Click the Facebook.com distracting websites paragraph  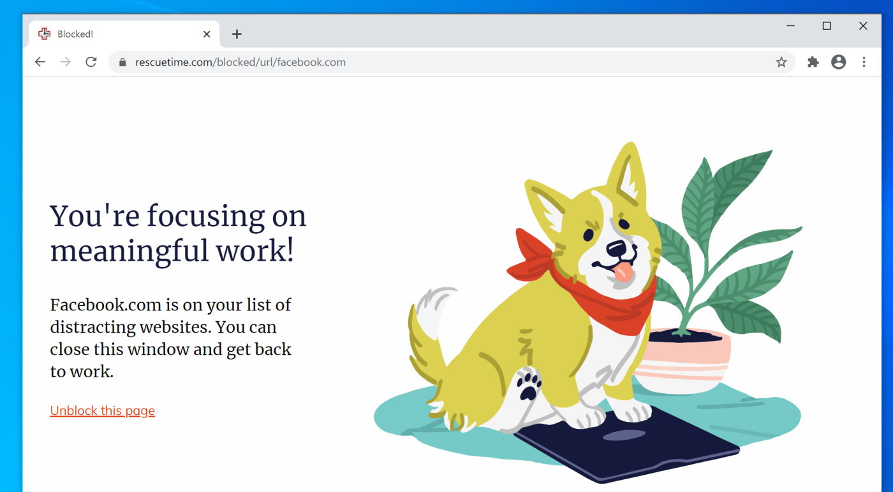[x=171, y=338]
